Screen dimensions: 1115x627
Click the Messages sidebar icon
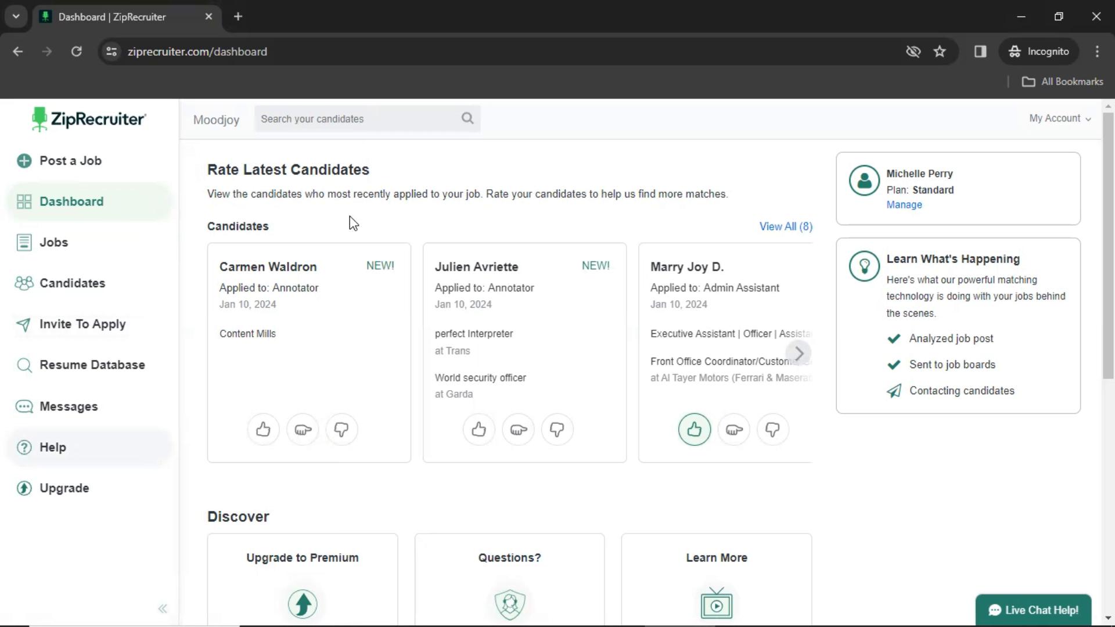tap(24, 406)
